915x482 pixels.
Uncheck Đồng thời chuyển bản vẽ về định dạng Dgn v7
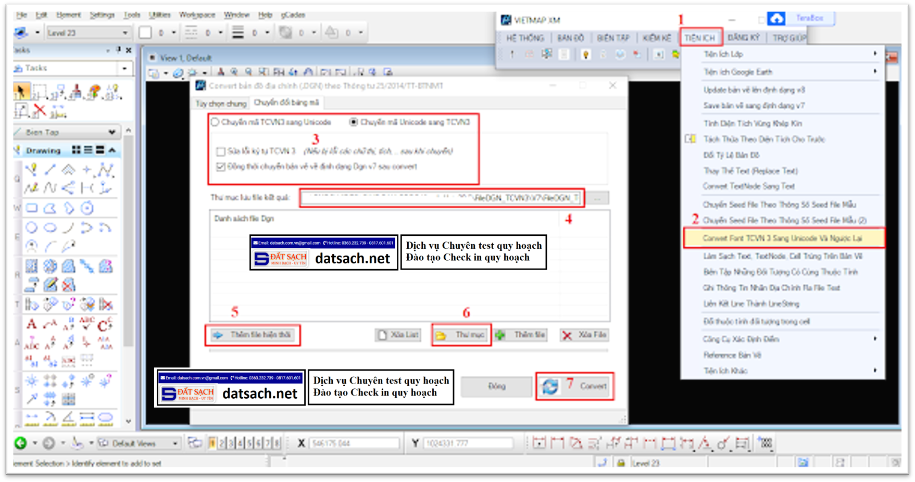[220, 167]
